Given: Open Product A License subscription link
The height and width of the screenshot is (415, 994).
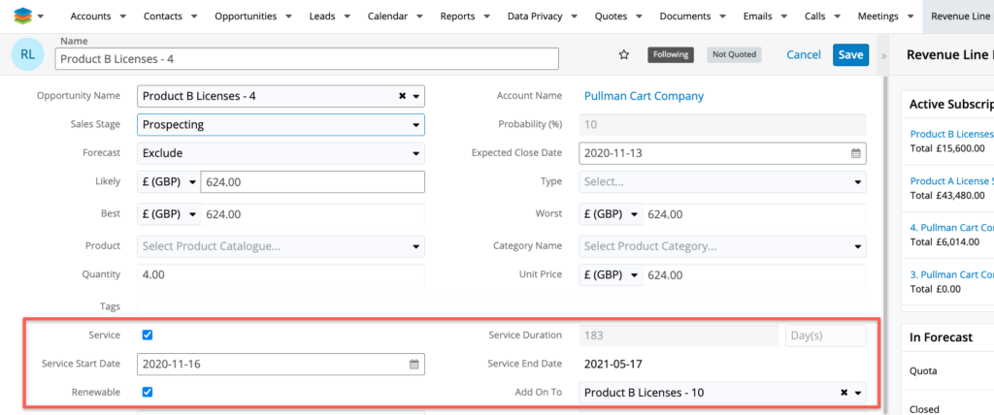Looking at the screenshot, I should click(951, 180).
